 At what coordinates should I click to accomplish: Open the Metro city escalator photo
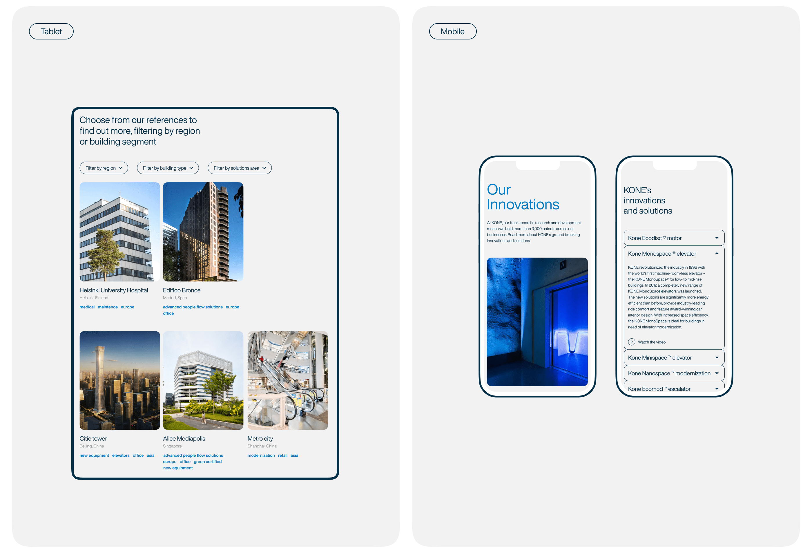pyautogui.click(x=288, y=380)
